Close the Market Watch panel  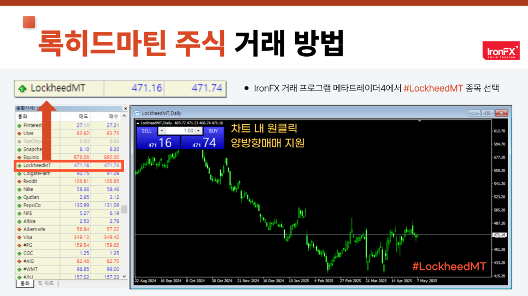tap(126, 108)
